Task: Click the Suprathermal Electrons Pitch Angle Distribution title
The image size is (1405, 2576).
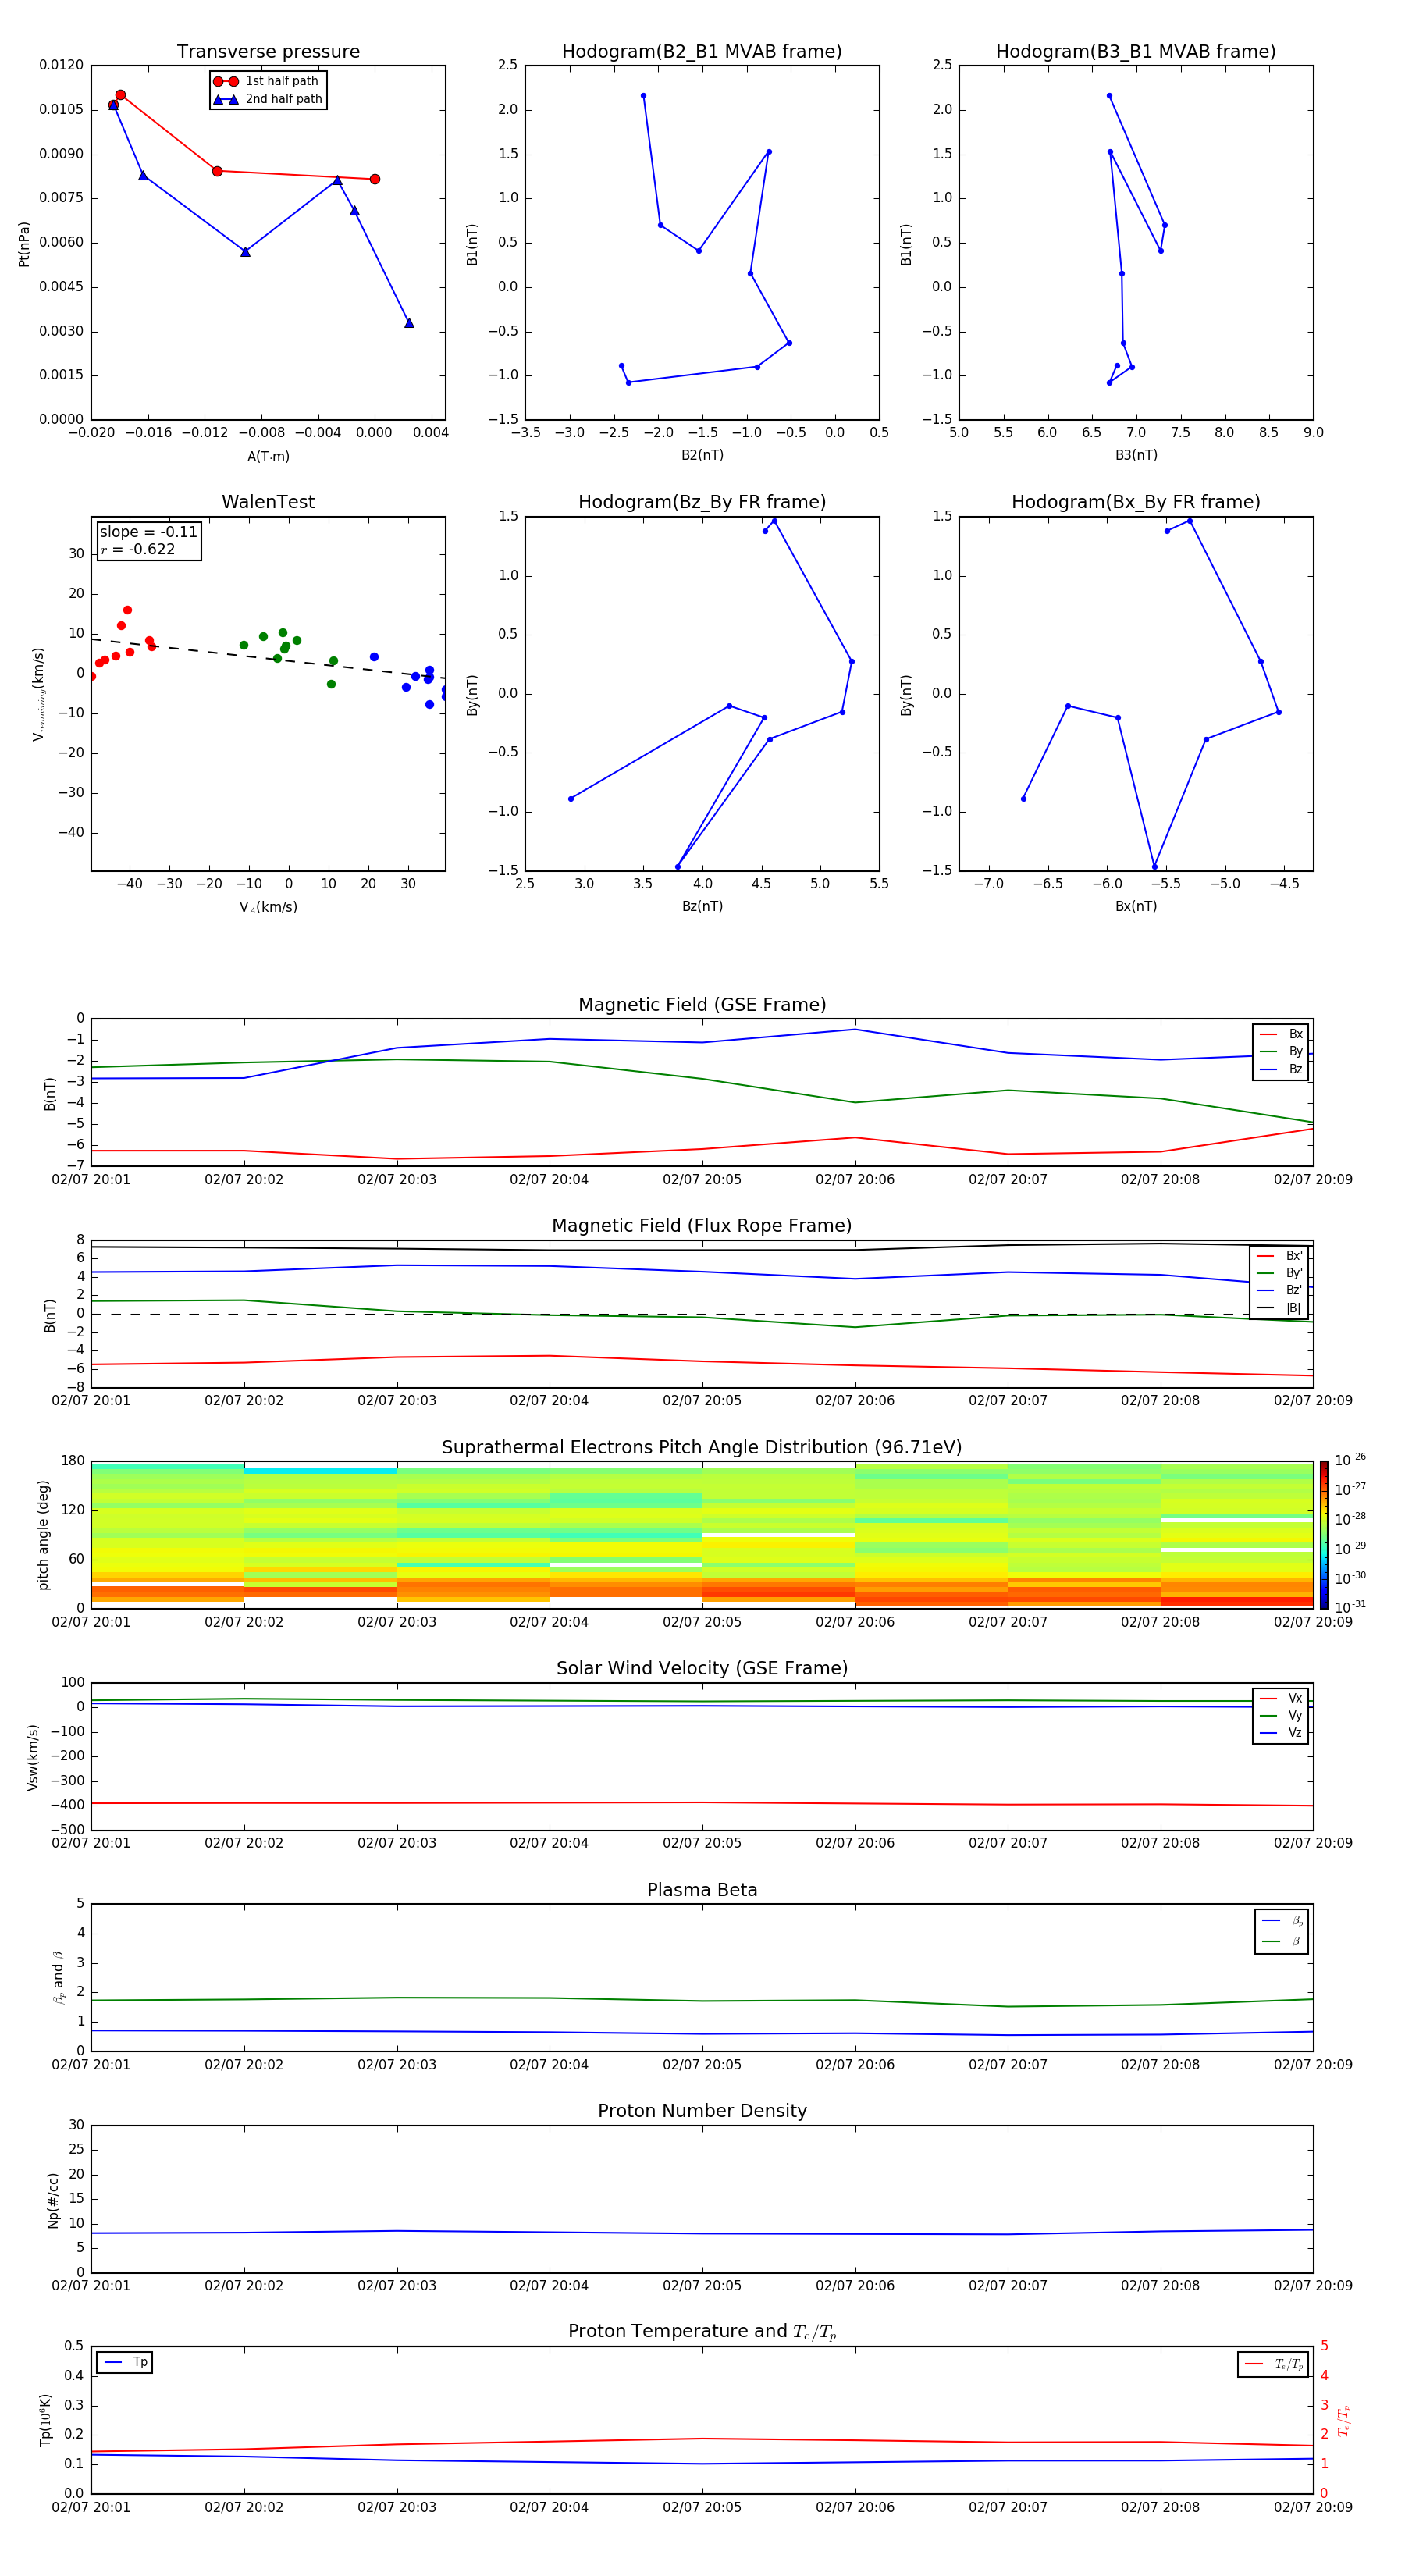Action: [x=702, y=1447]
